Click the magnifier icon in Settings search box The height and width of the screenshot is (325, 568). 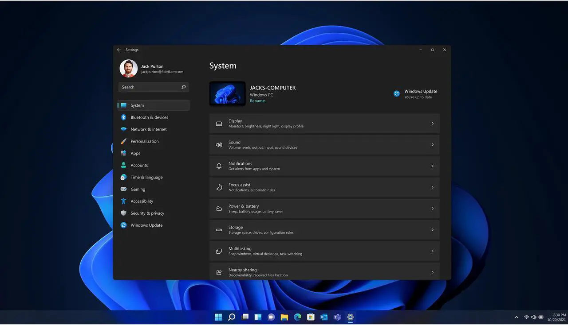coord(183,87)
